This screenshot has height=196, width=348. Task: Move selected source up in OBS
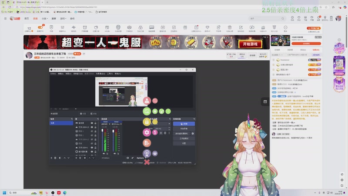coord(90,158)
